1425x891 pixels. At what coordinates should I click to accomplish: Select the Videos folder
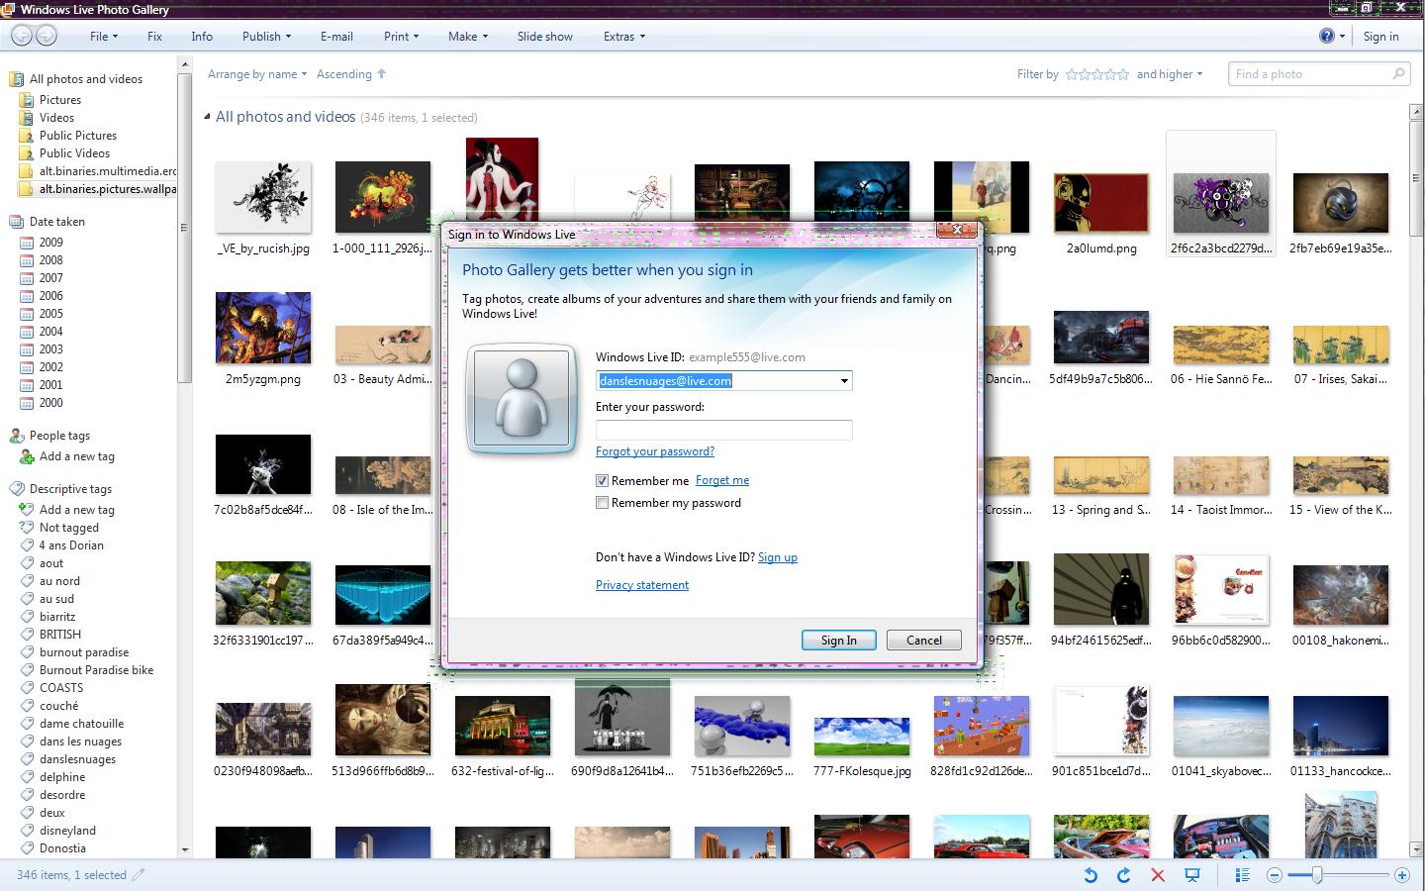pyautogui.click(x=56, y=118)
